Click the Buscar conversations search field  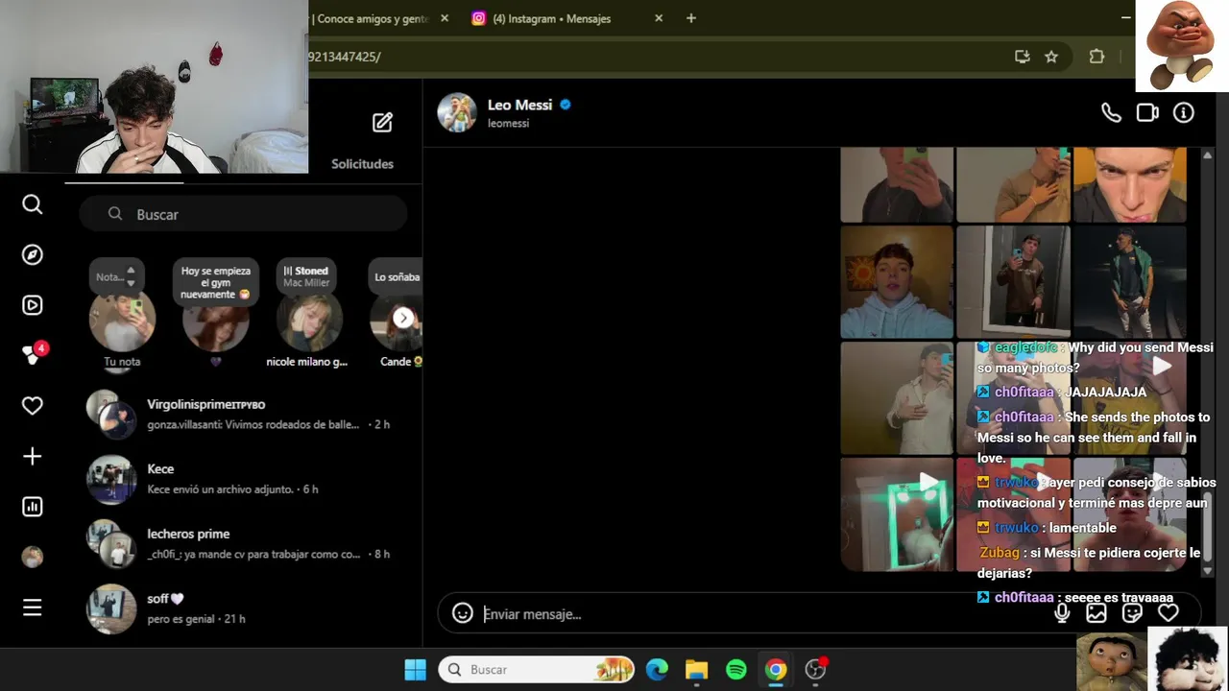coord(244,214)
